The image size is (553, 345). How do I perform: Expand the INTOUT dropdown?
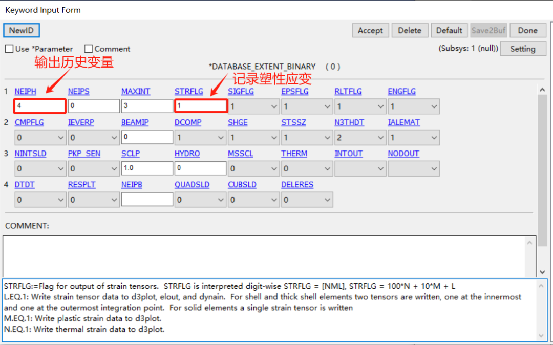coord(360,169)
